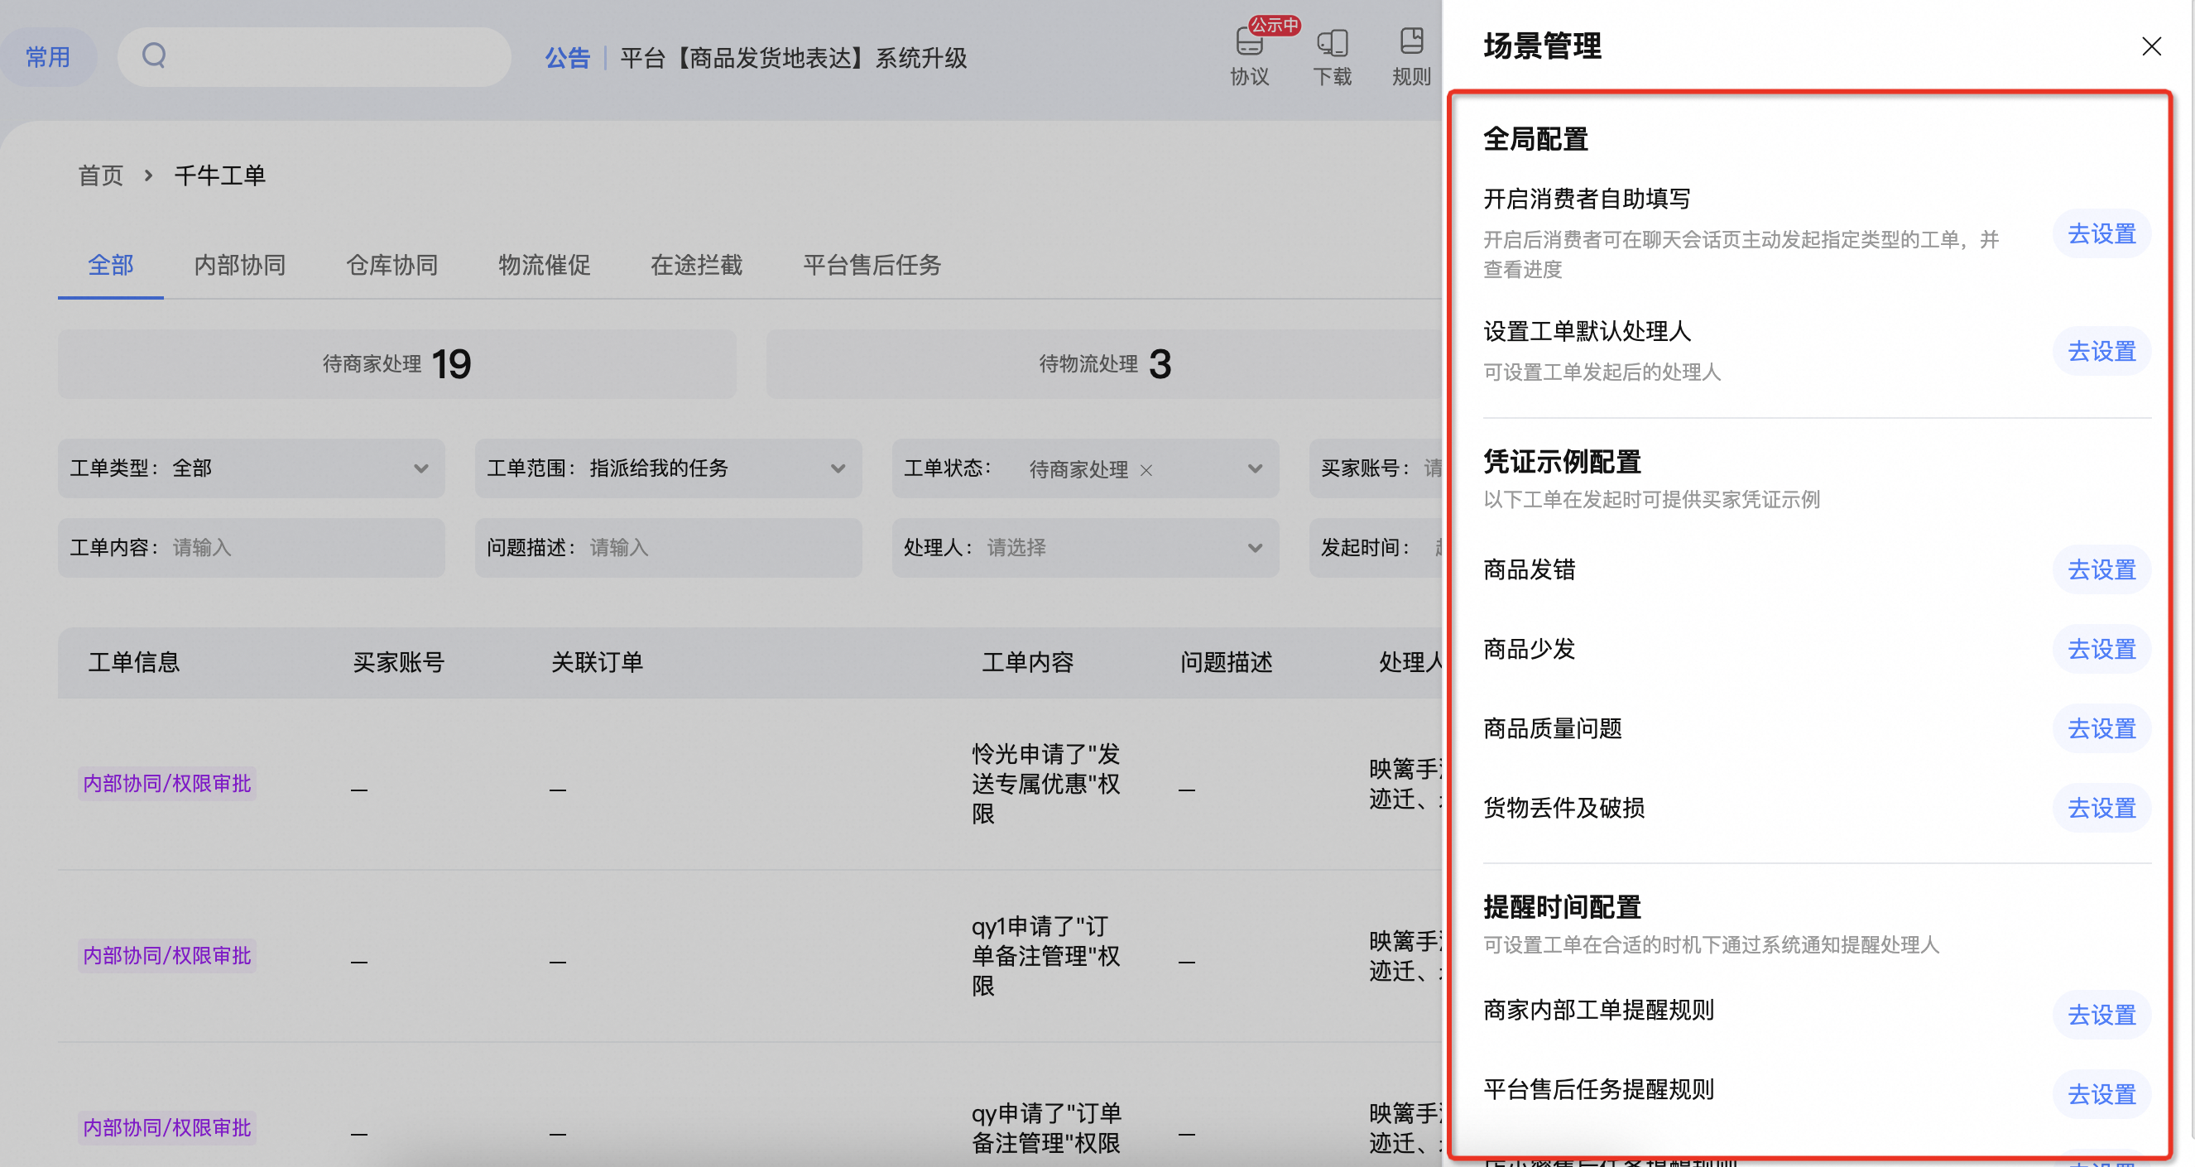Open the 平台【商品发货地表达】系统升级 notice
The width and height of the screenshot is (2195, 1167).
tap(793, 58)
